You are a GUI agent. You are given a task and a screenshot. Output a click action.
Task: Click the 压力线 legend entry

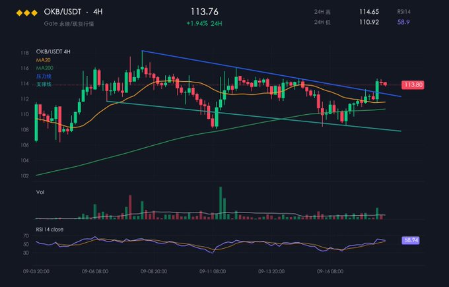pos(44,76)
